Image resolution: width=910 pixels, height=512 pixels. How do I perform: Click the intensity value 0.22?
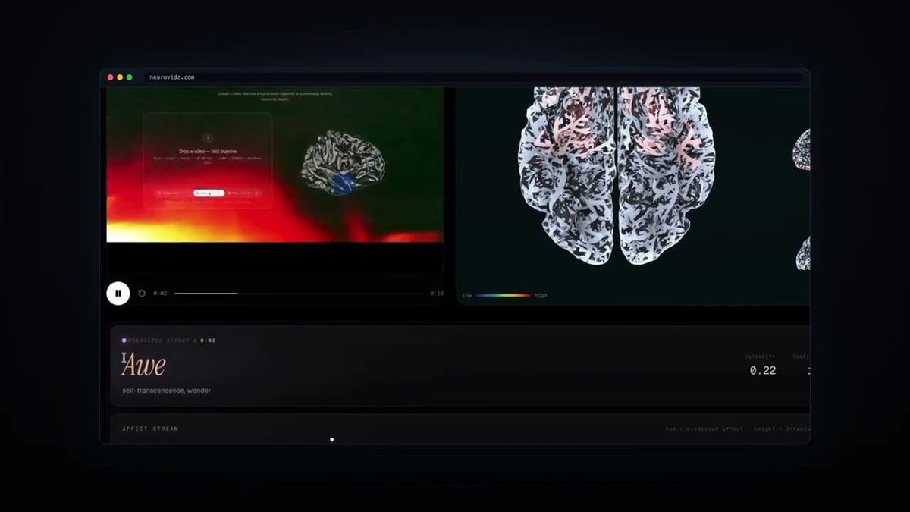[763, 371]
